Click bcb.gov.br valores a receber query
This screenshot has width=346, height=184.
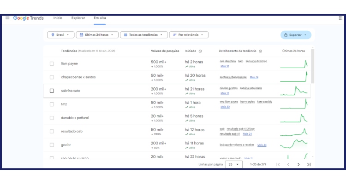tap(237, 145)
